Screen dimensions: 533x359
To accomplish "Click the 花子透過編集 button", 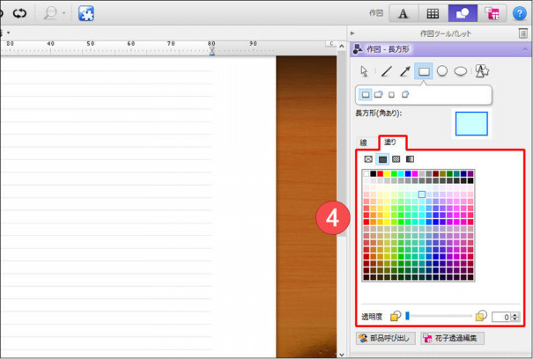I will click(453, 338).
